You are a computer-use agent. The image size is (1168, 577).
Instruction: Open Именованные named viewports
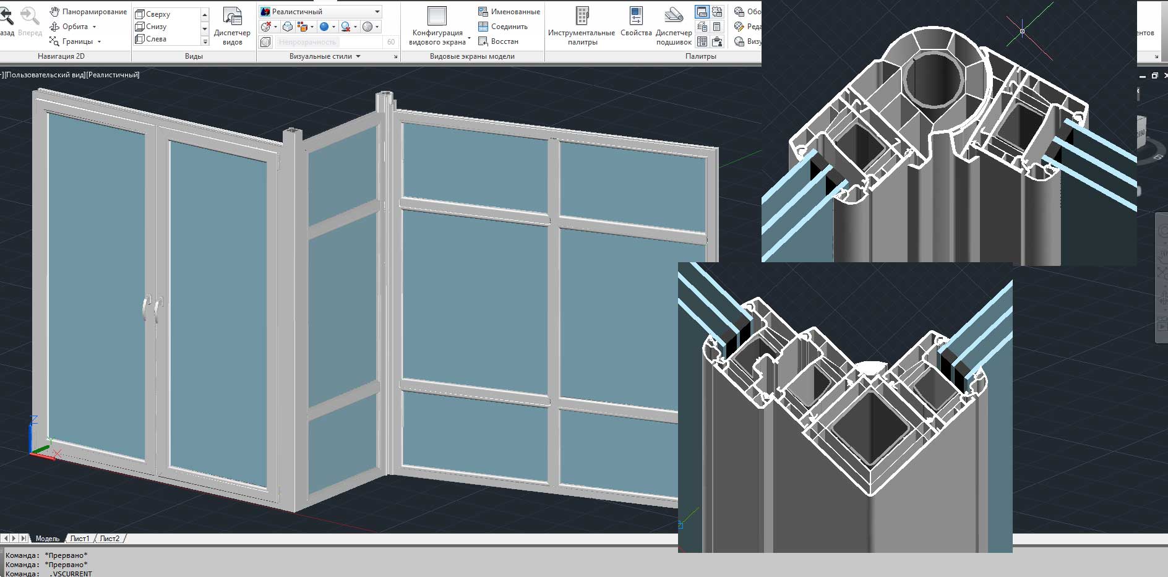[x=509, y=12]
